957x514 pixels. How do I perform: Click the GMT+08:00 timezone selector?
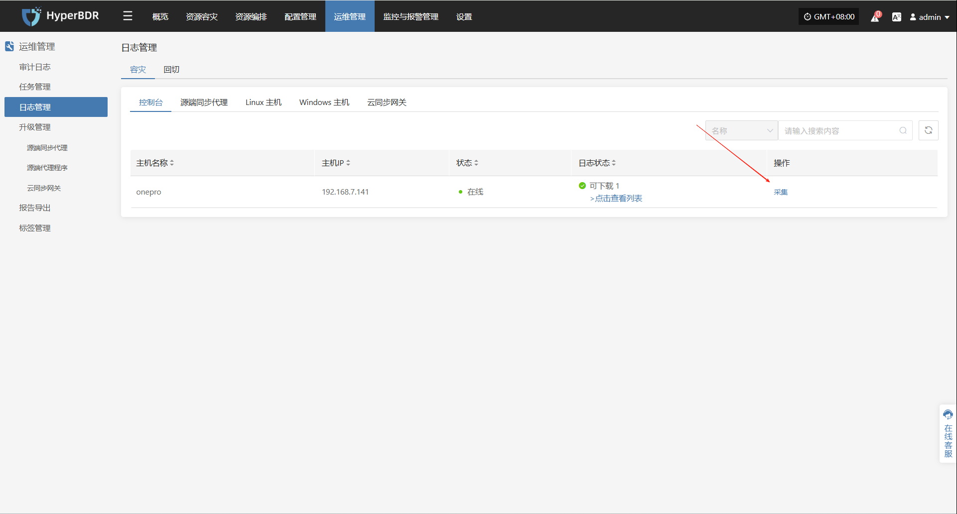[829, 16]
